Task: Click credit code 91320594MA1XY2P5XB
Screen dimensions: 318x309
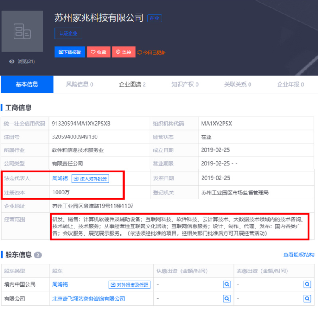Action: (x=81, y=124)
